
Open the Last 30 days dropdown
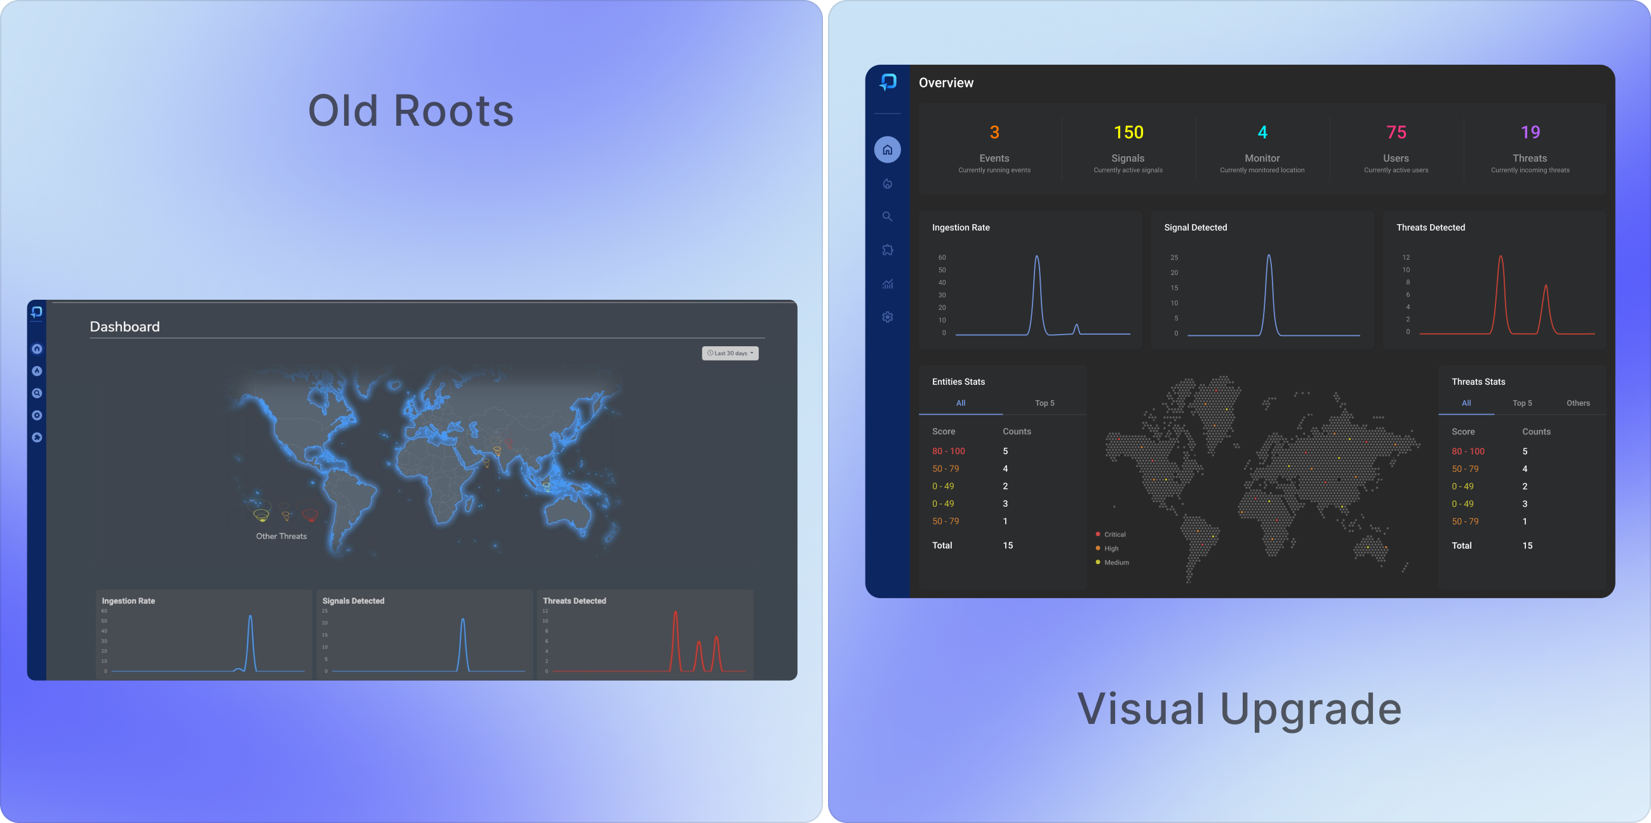coord(730,353)
